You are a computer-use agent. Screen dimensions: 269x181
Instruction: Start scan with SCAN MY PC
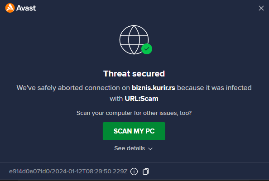pyautogui.click(x=134, y=131)
